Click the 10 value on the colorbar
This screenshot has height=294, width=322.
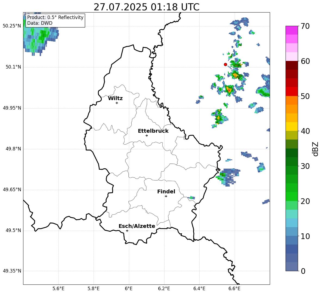click(305, 236)
